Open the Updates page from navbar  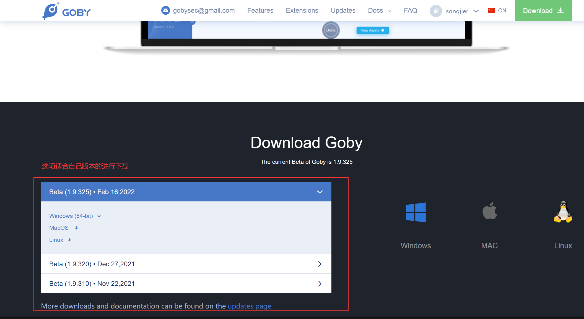pos(343,10)
